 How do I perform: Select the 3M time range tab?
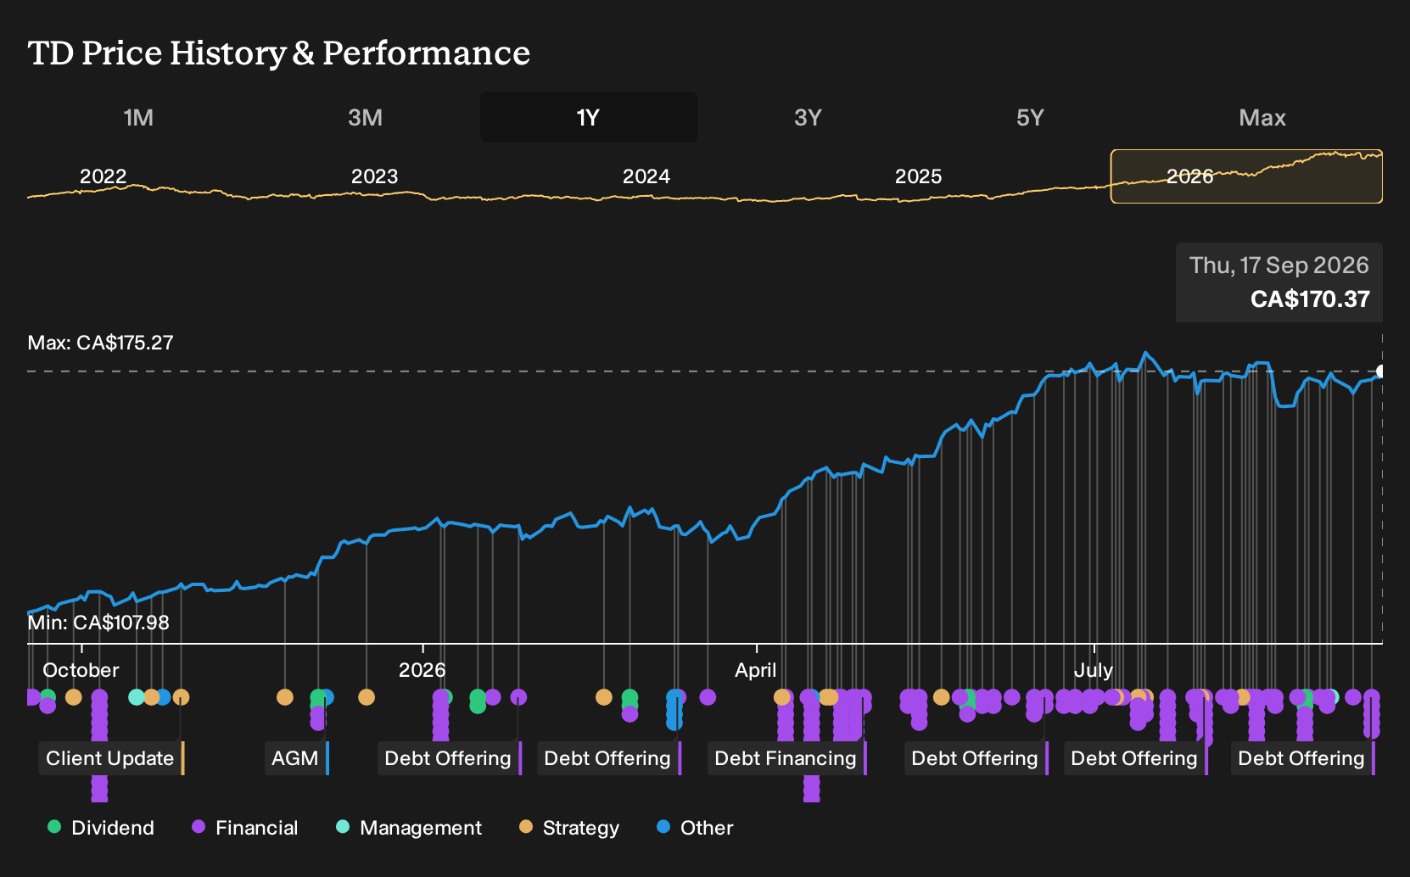(x=365, y=117)
